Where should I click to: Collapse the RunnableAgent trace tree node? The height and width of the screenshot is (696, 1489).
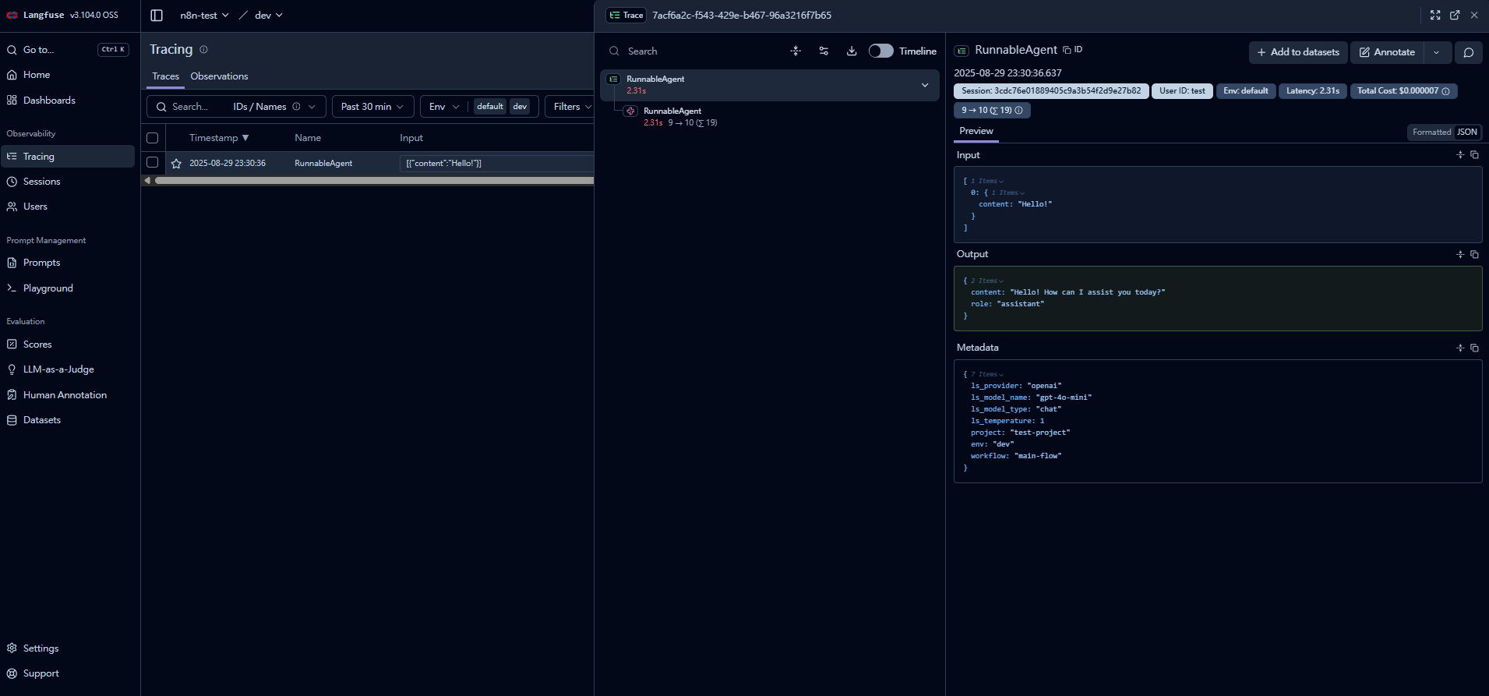pyautogui.click(x=925, y=85)
